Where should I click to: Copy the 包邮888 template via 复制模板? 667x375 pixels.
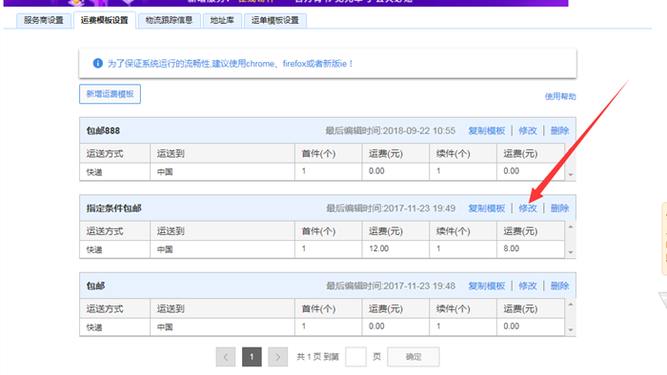coord(486,130)
